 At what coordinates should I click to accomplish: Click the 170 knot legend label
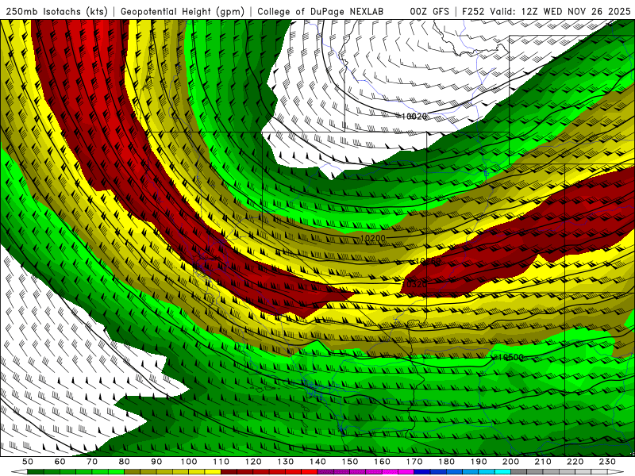click(x=414, y=462)
